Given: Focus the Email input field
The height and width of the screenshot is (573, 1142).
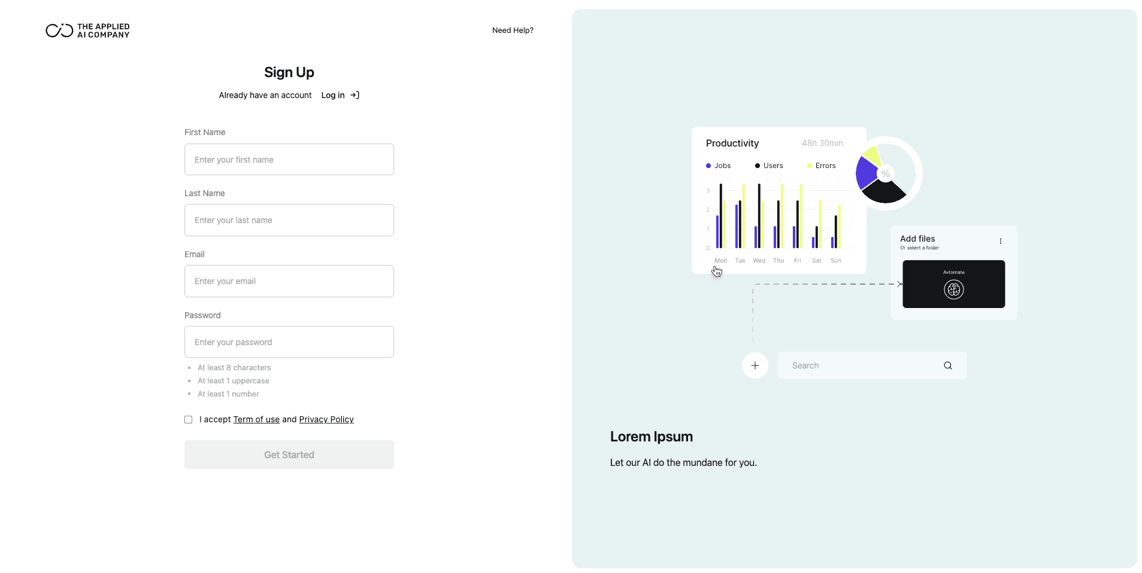Looking at the screenshot, I should coord(289,281).
